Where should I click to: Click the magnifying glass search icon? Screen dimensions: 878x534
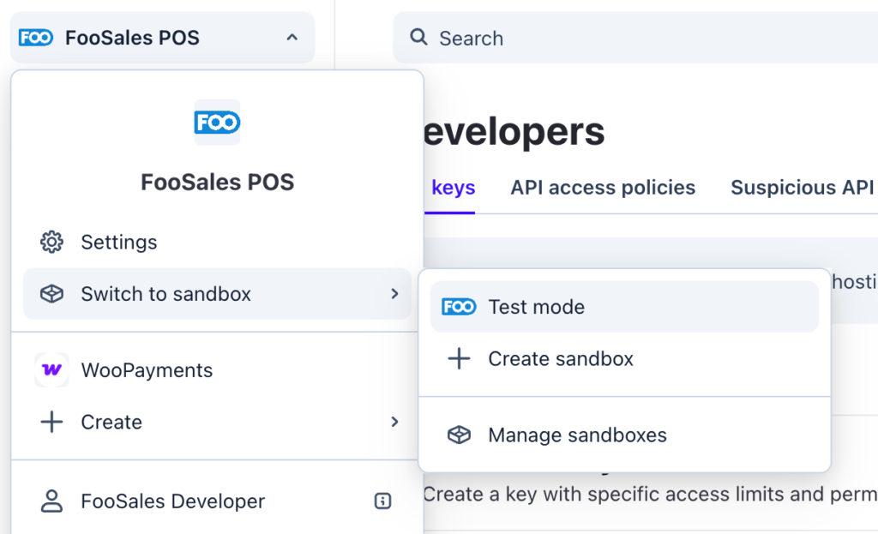point(418,38)
